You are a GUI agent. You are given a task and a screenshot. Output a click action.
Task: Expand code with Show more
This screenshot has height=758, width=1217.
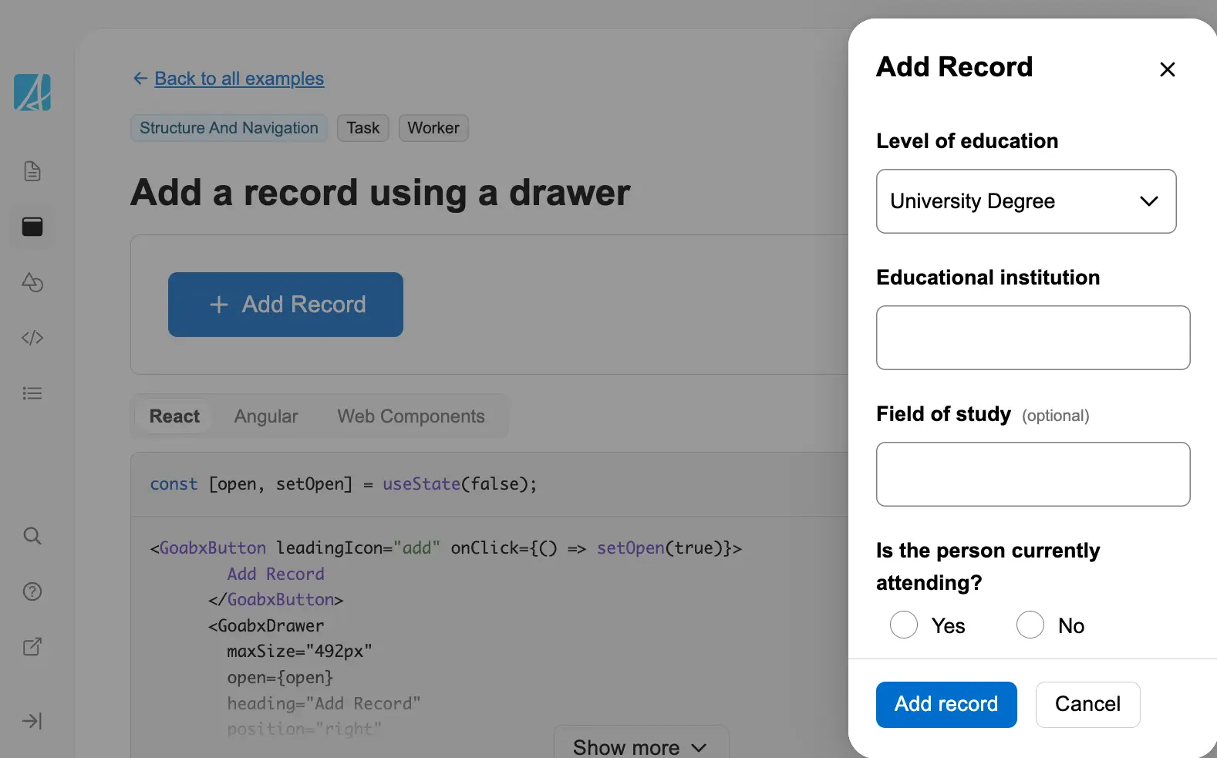[x=640, y=746]
